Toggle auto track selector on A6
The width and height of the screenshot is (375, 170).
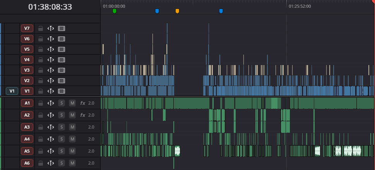tap(51, 163)
